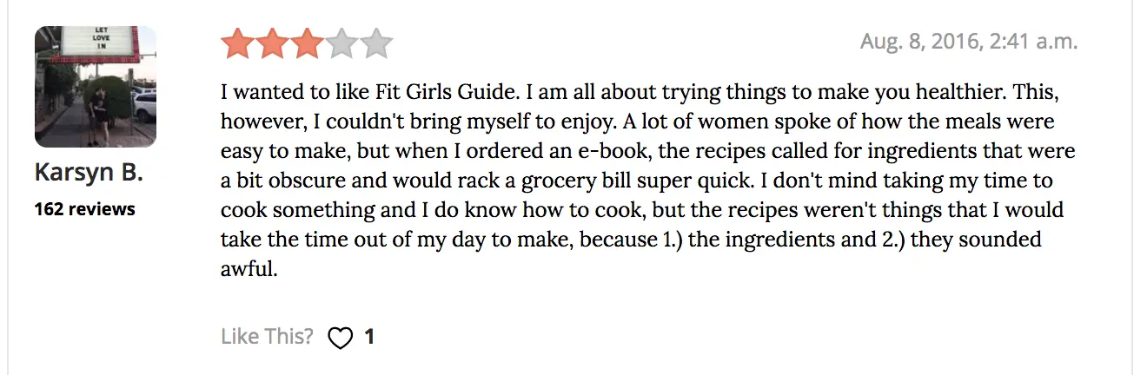Click the Aug. 8, 2016 date
1147x375 pixels.
click(x=918, y=42)
